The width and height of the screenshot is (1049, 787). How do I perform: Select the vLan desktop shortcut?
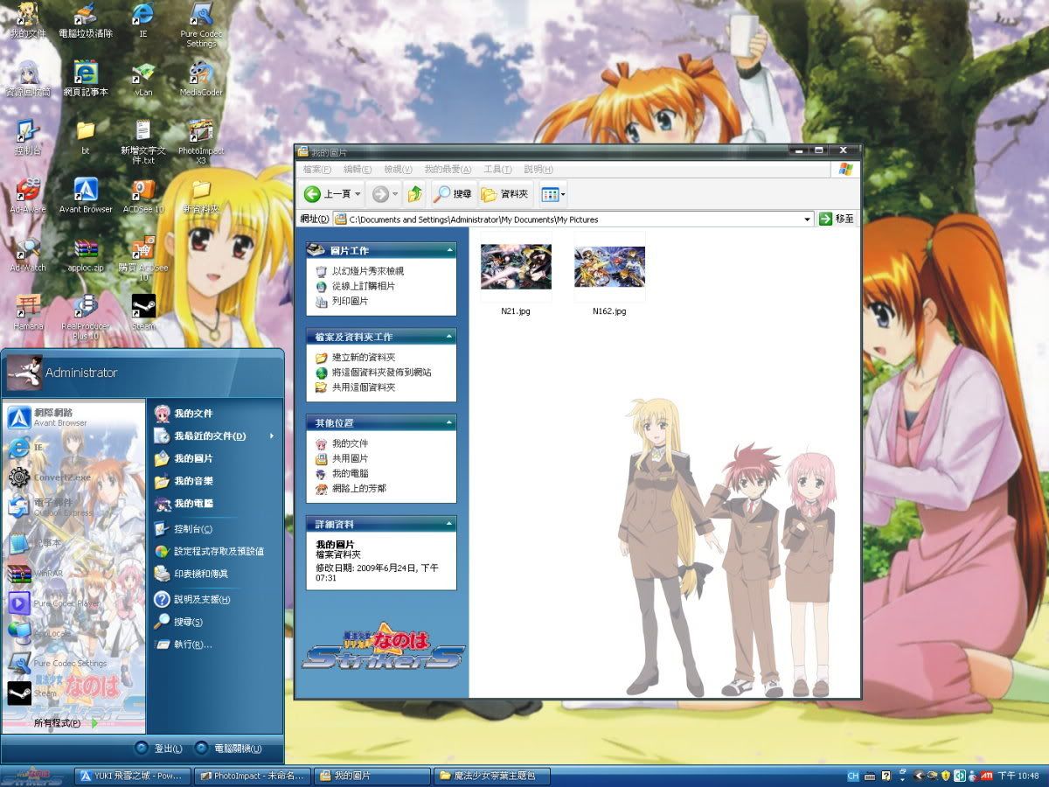tap(142, 78)
